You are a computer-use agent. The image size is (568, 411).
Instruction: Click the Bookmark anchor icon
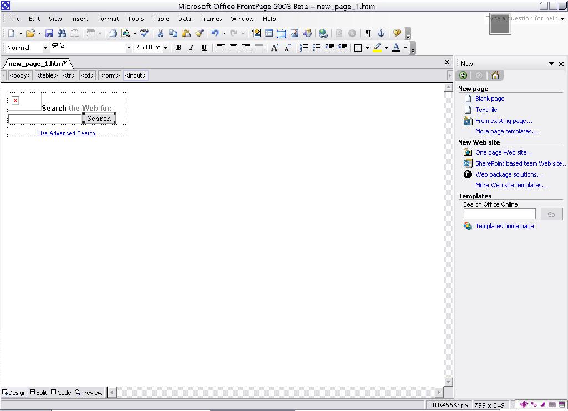(381, 34)
